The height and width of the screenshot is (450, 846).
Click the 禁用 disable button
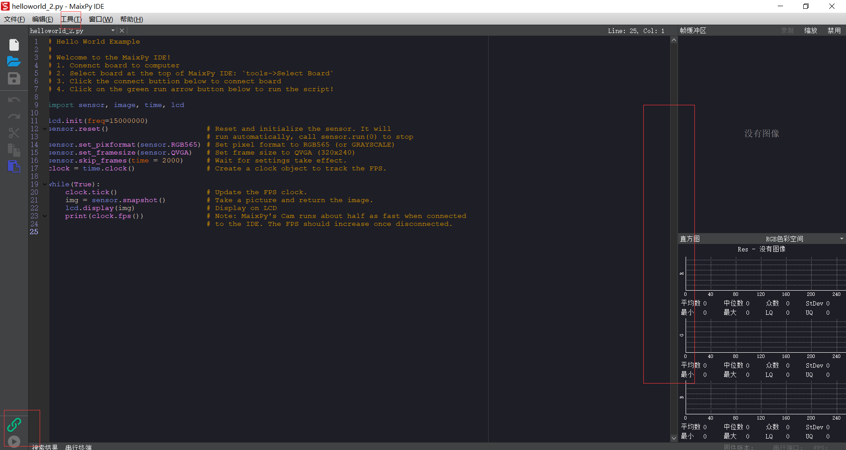click(x=834, y=31)
